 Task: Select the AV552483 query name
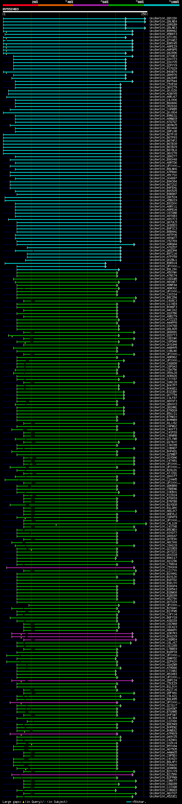point(11,9)
